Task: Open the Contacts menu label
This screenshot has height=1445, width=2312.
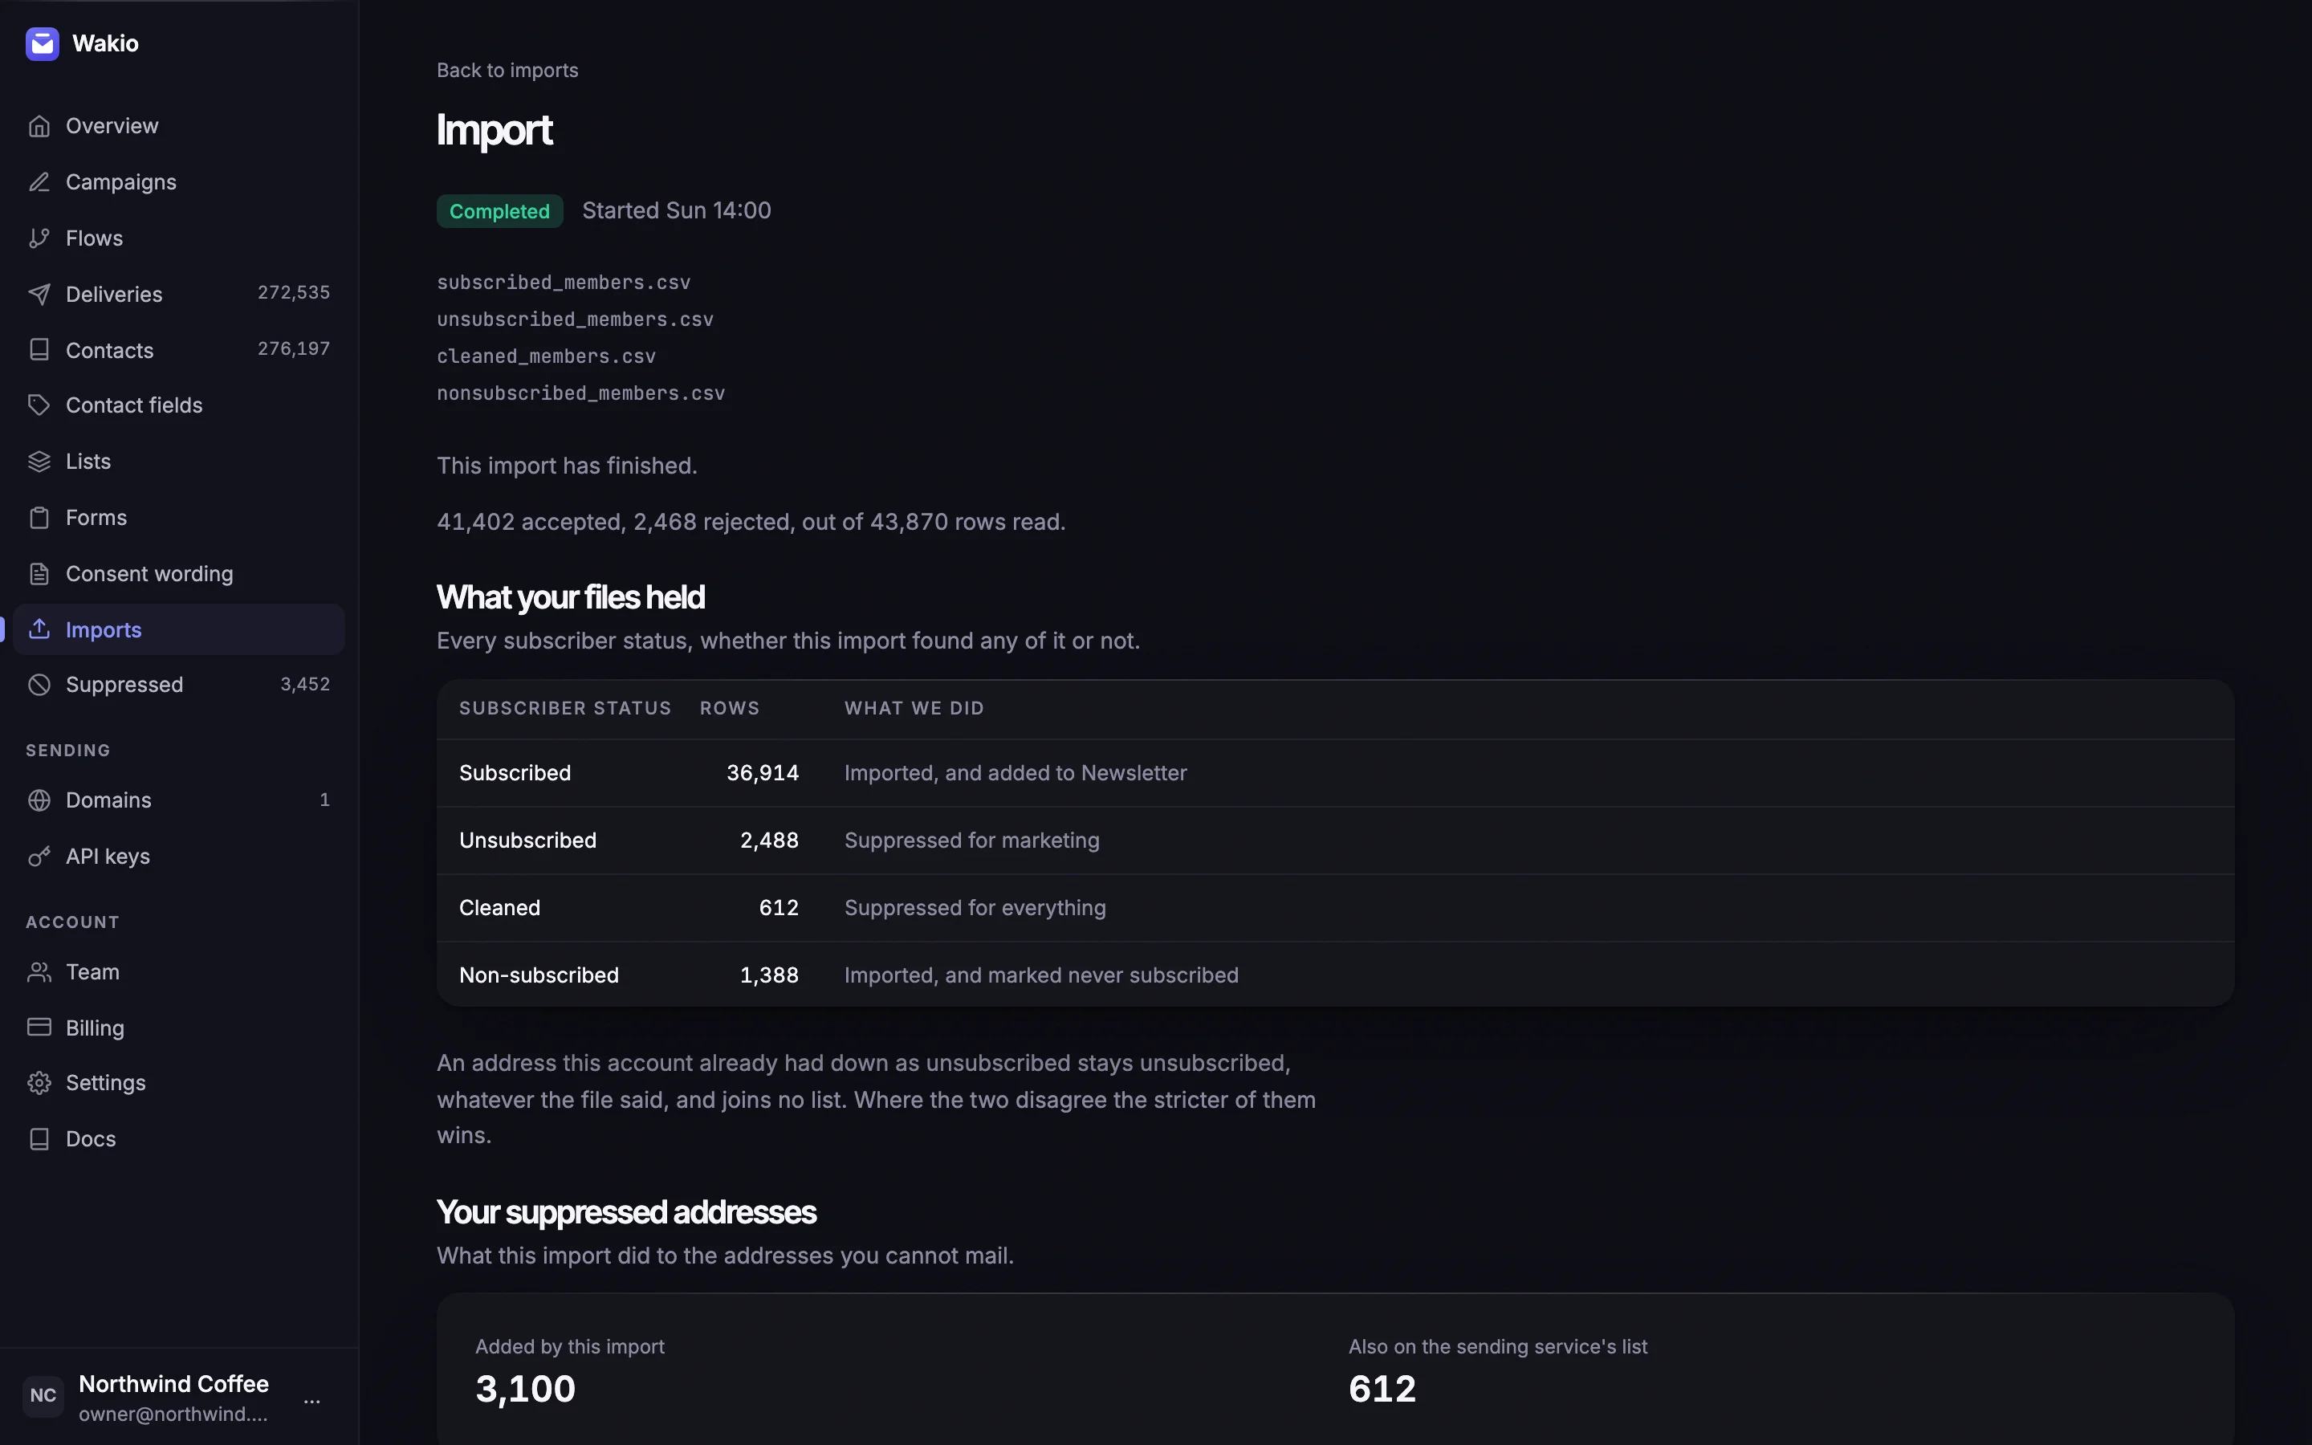Action: tap(110, 350)
